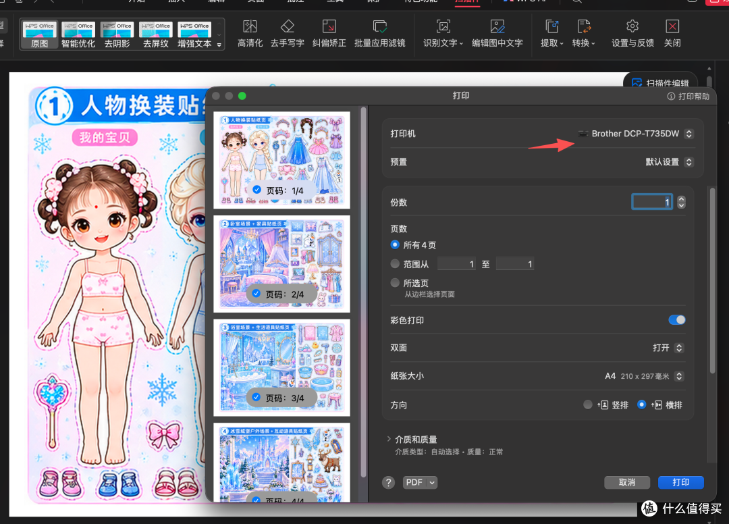Open the 双面 duplex dropdown
This screenshot has width=729, height=524.
tap(668, 348)
